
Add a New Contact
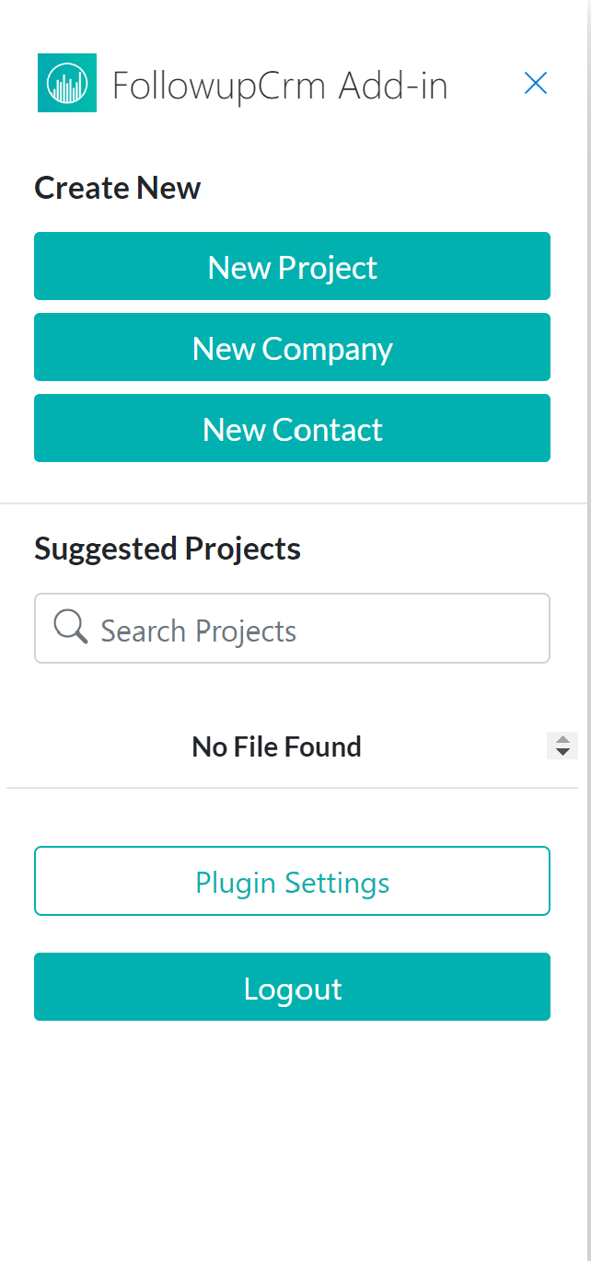coord(292,428)
